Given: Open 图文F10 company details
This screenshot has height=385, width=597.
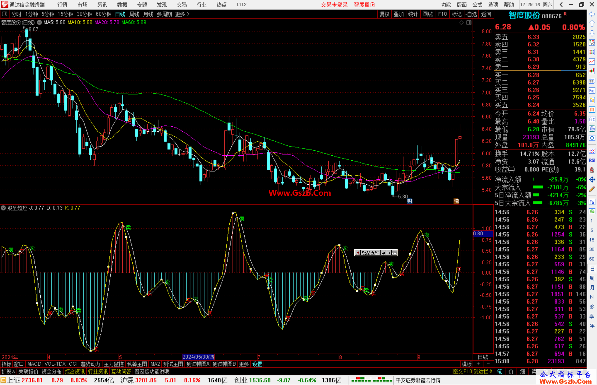Looking at the screenshot, I should coord(463,371).
